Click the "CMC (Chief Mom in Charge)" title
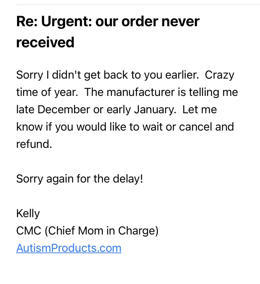 pyautogui.click(x=87, y=231)
